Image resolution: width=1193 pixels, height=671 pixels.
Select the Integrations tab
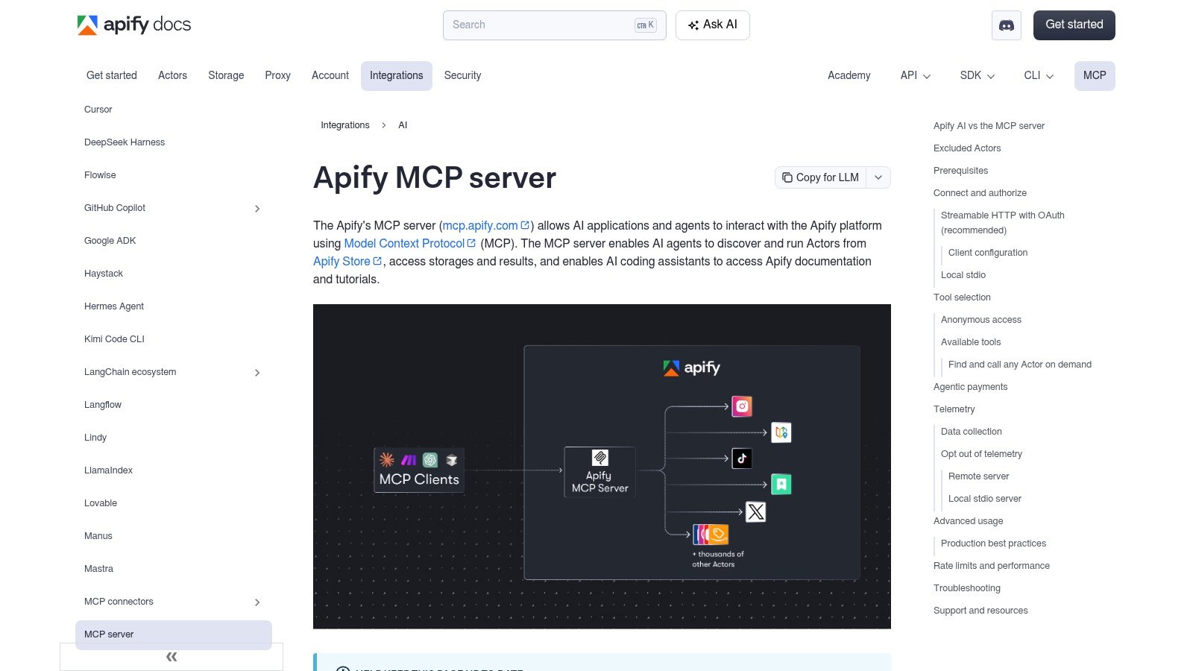(x=397, y=76)
